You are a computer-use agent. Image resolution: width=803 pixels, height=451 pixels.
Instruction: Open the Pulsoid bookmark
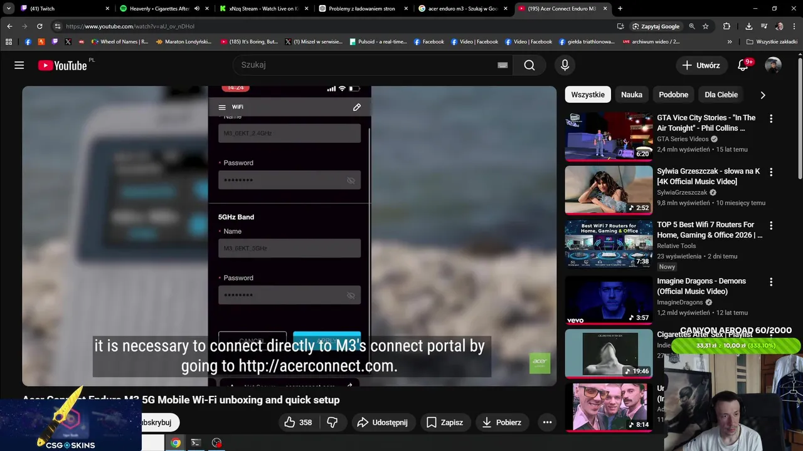378,42
